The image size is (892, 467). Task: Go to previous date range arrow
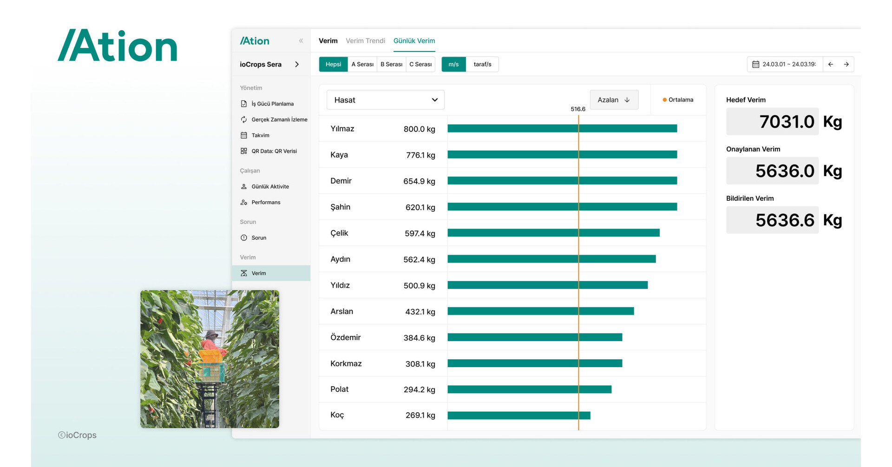pos(831,64)
